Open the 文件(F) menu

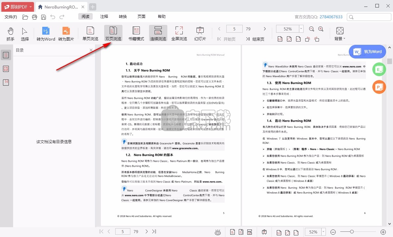click(x=11, y=17)
